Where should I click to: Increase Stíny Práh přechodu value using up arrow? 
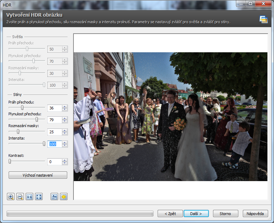(64, 106)
